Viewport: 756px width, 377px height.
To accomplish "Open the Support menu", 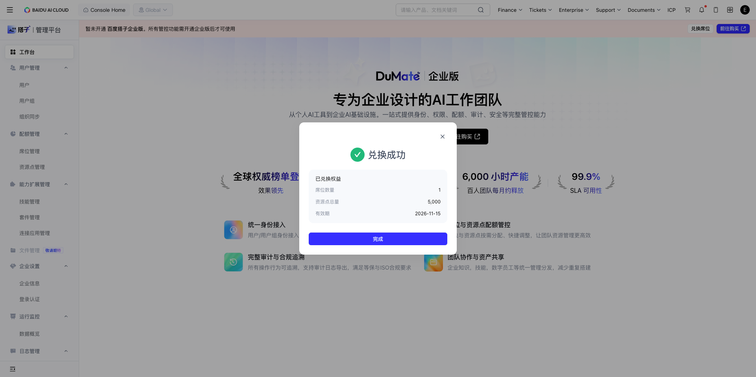I will click(x=608, y=10).
